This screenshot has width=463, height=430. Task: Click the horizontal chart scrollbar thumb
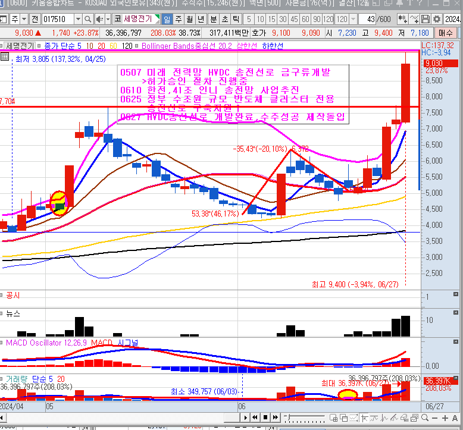232,418
